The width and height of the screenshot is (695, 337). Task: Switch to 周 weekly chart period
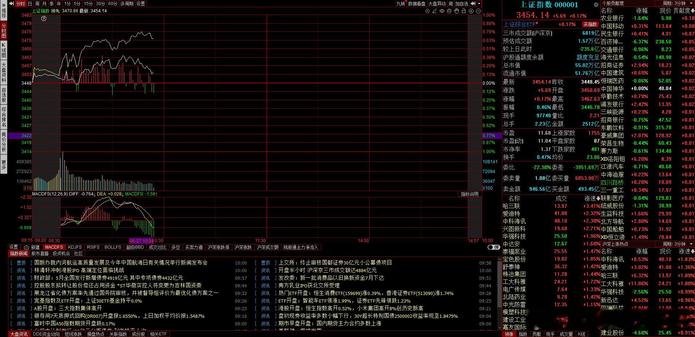pyautogui.click(x=37, y=3)
